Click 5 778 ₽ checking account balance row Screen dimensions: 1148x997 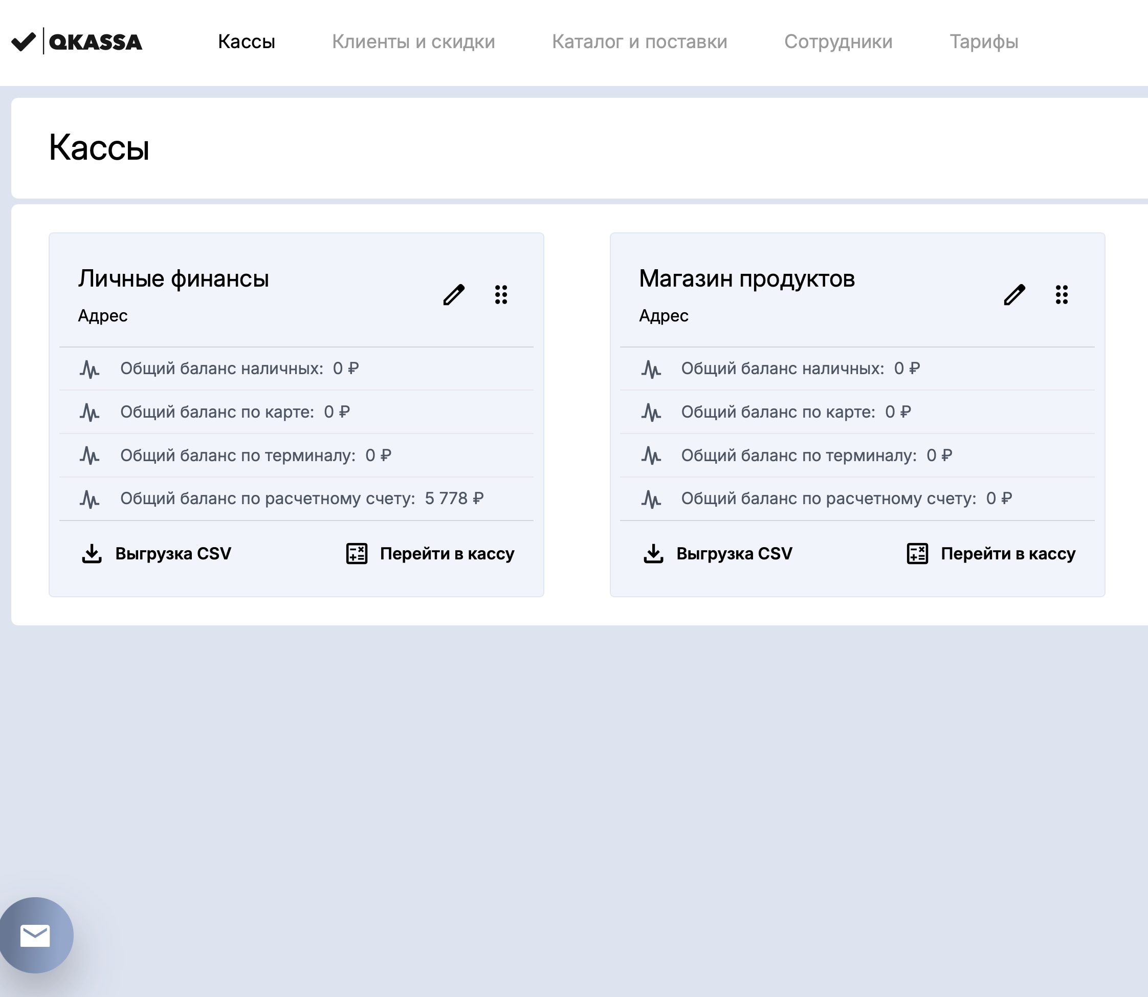(x=301, y=498)
